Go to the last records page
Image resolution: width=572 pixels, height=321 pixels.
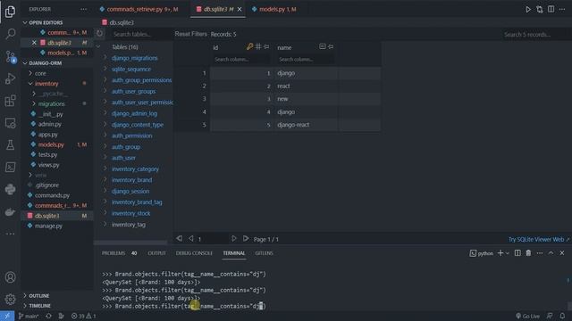click(x=246, y=239)
